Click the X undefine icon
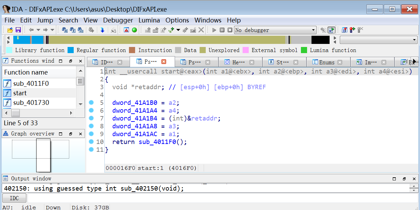This screenshot has height=210, width=420. (x=201, y=30)
